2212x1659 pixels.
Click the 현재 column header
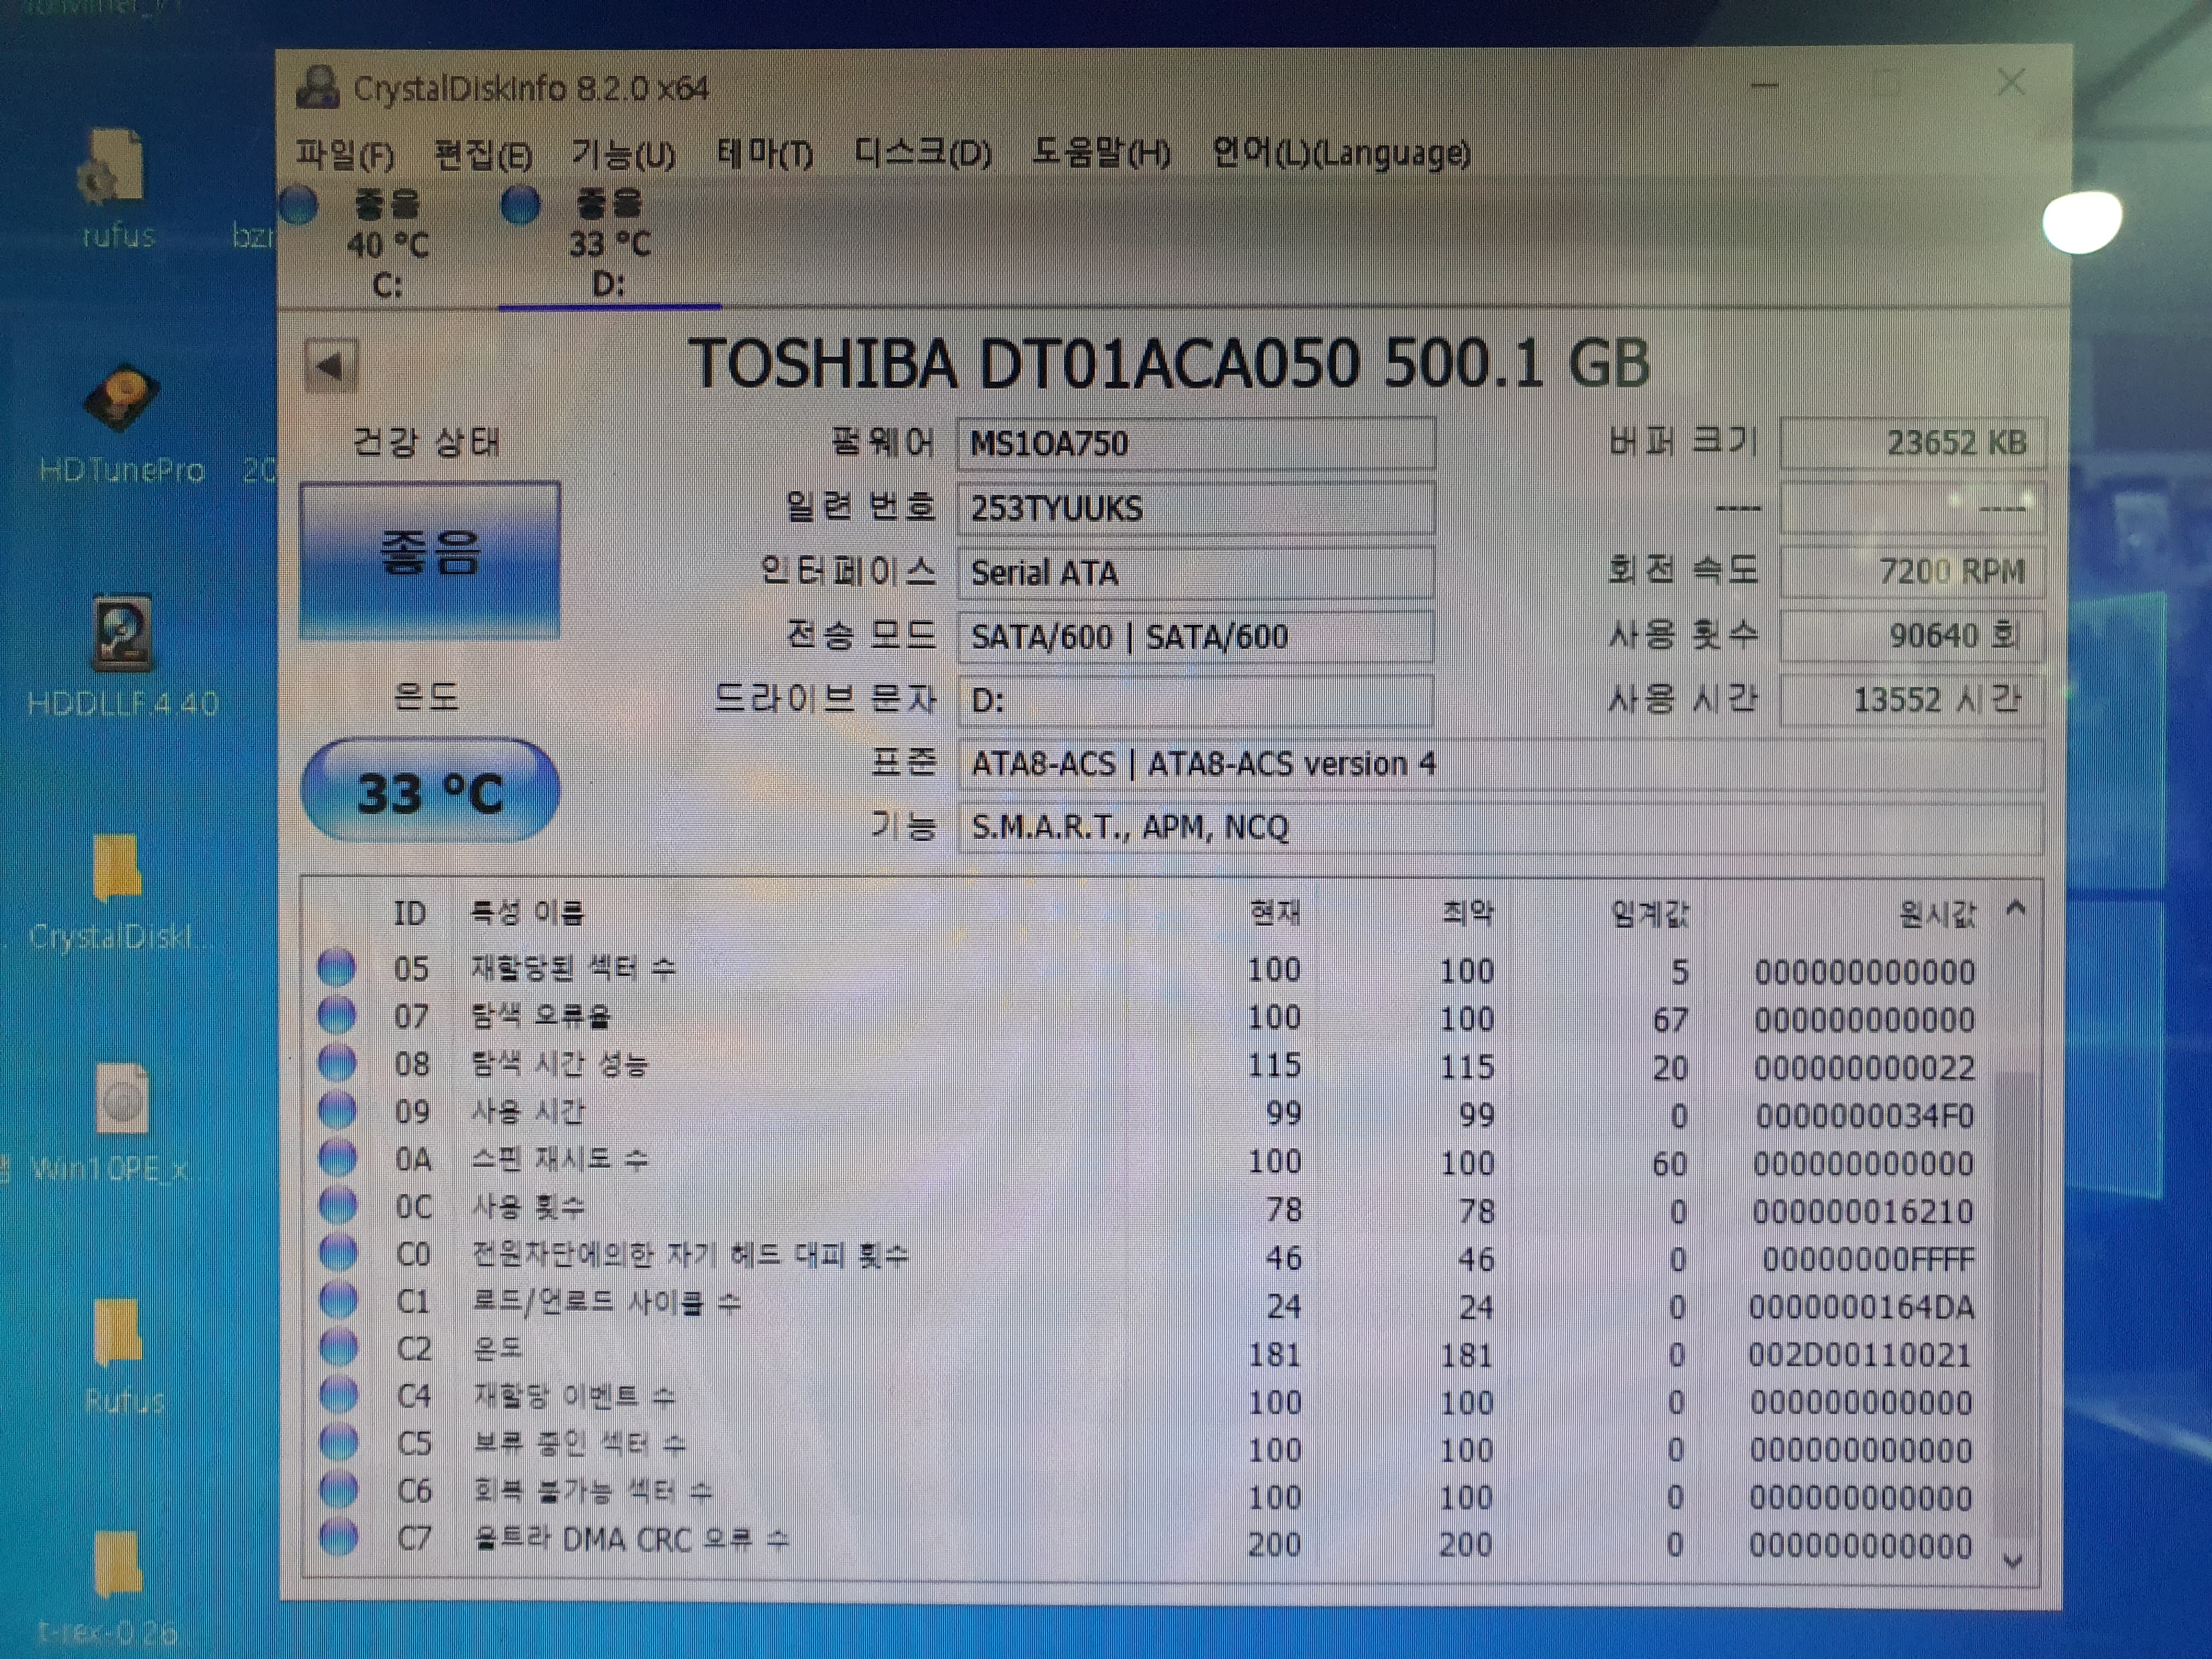[x=1275, y=912]
